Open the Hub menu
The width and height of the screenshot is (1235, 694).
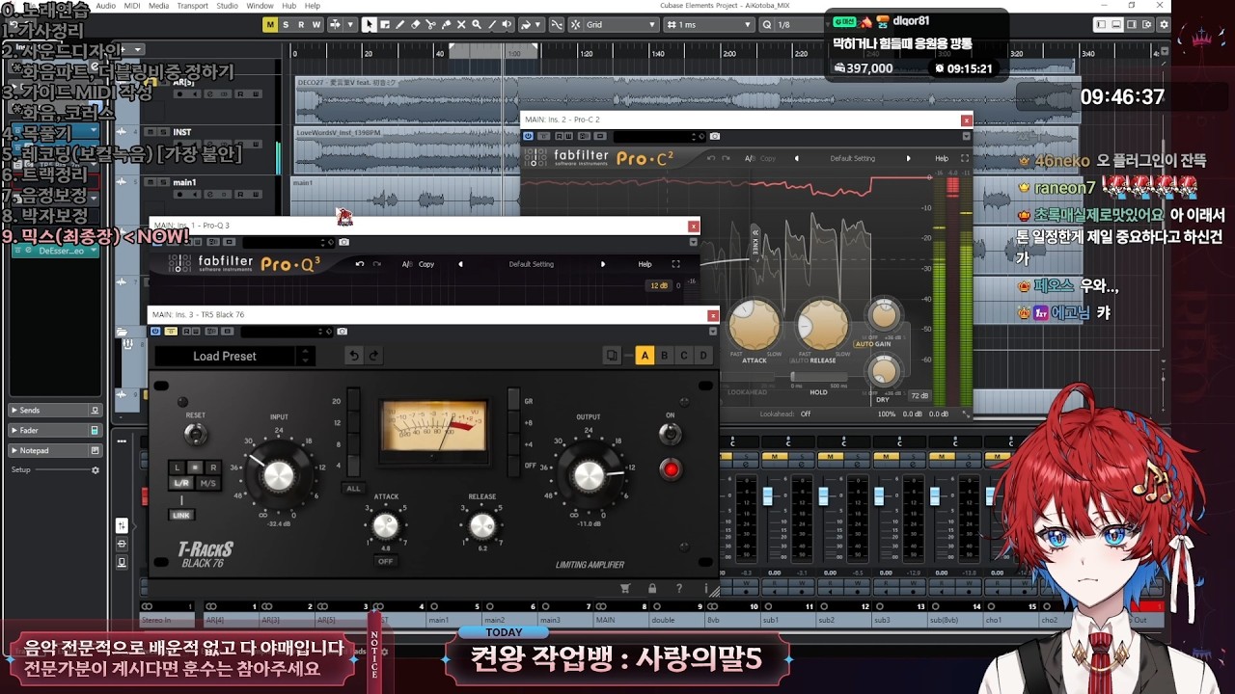click(x=289, y=6)
